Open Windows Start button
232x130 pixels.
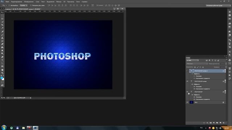[4, 127]
